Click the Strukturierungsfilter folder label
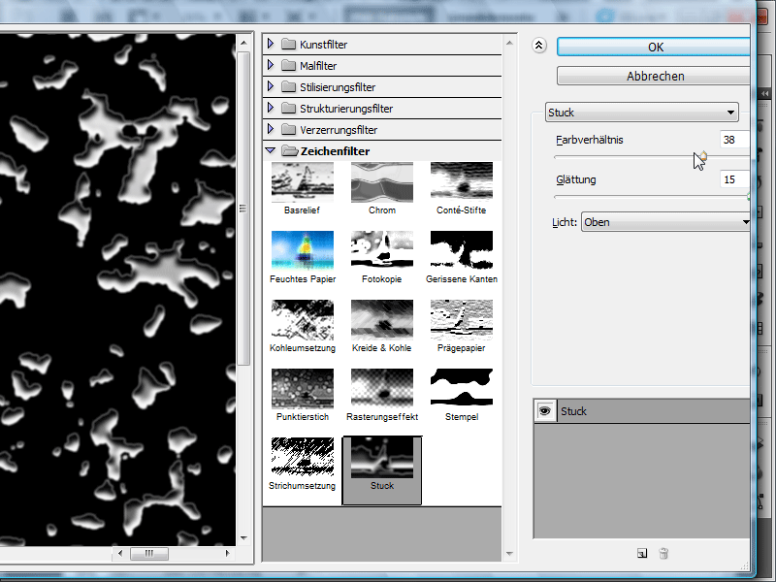776x582 pixels. (x=346, y=109)
